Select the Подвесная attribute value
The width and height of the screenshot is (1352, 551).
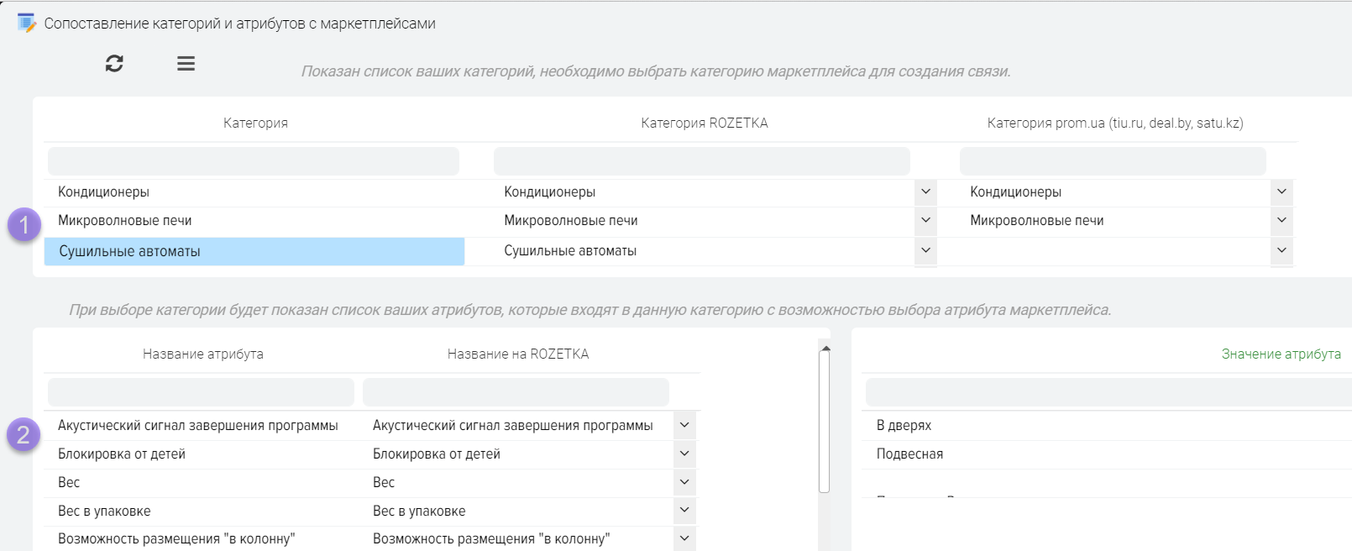[x=909, y=454]
